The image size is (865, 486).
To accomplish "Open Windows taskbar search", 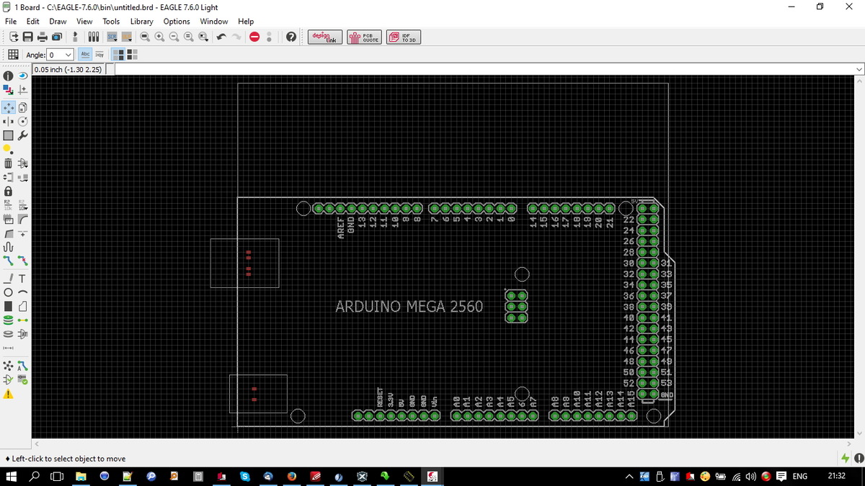I will [x=35, y=476].
